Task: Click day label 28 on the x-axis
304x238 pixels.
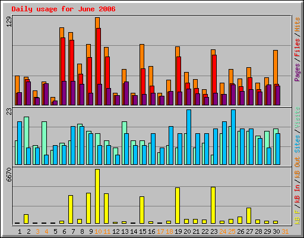Action: (258, 231)
